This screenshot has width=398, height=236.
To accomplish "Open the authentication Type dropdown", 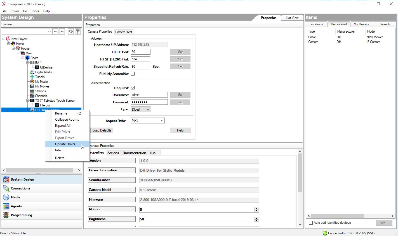I will click(148, 110).
